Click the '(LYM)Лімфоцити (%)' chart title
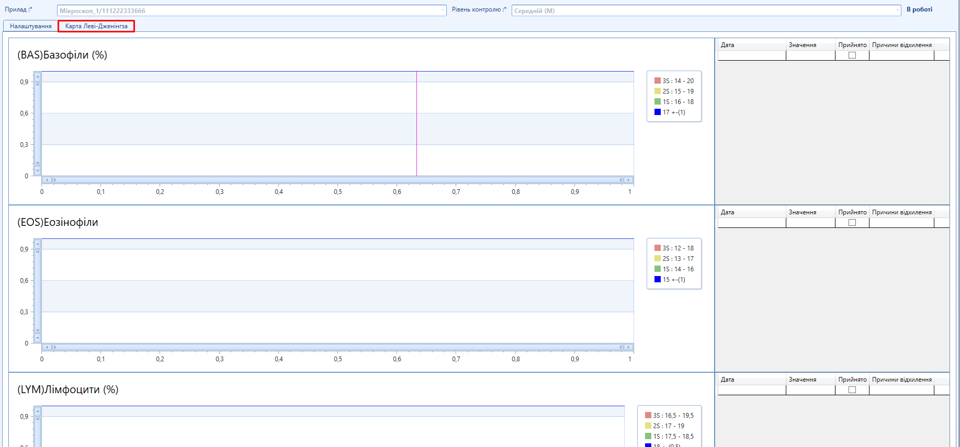960x447 pixels. [x=68, y=389]
